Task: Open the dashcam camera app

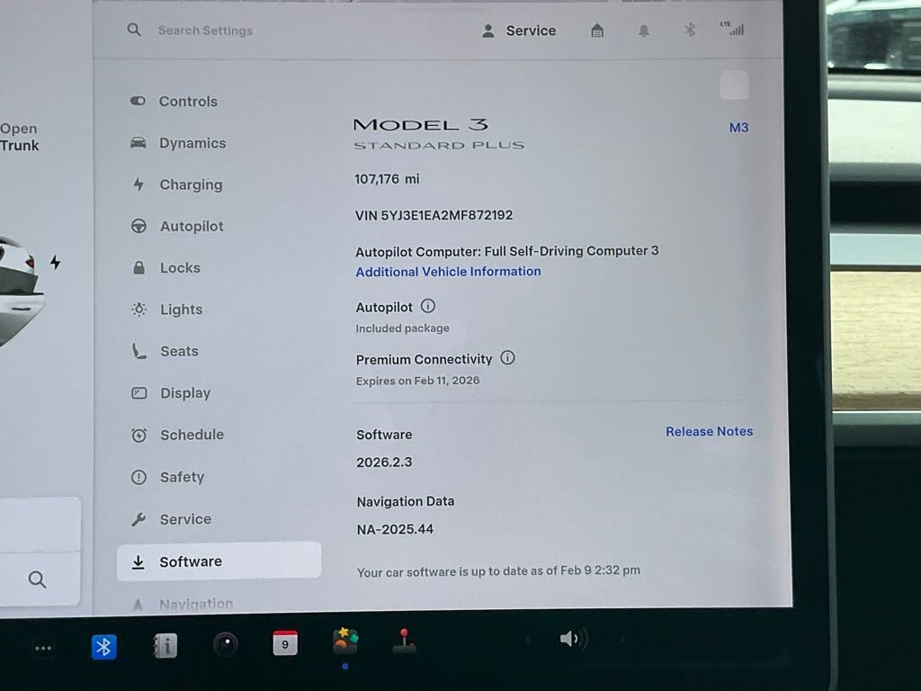Action: pos(226,644)
